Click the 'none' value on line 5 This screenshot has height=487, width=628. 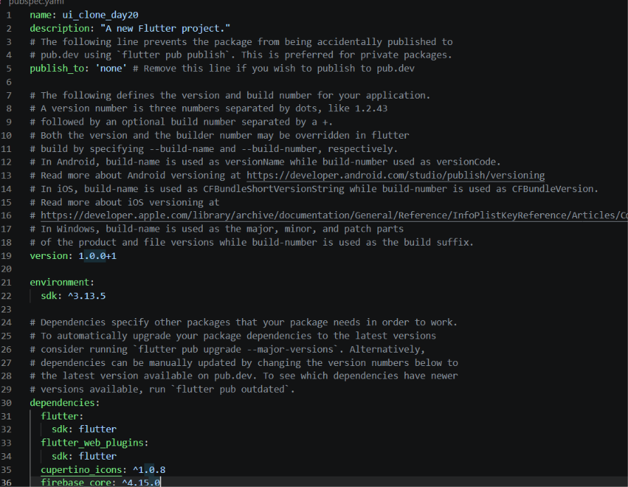[111, 68]
